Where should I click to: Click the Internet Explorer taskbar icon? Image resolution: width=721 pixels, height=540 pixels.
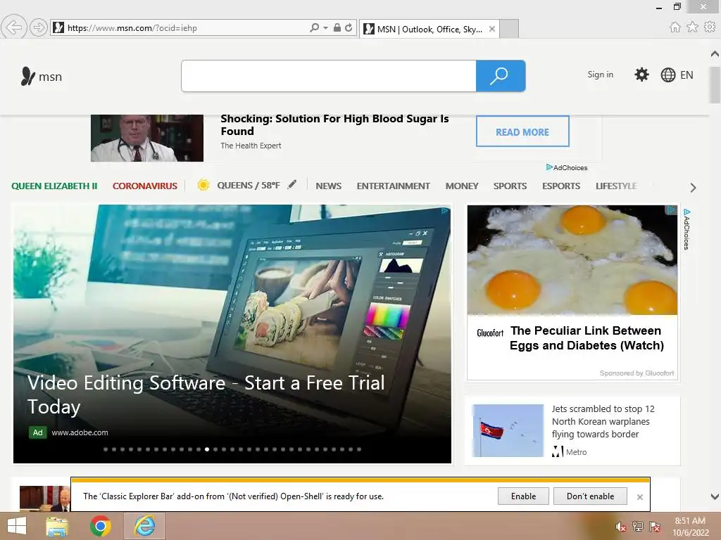pos(144,526)
